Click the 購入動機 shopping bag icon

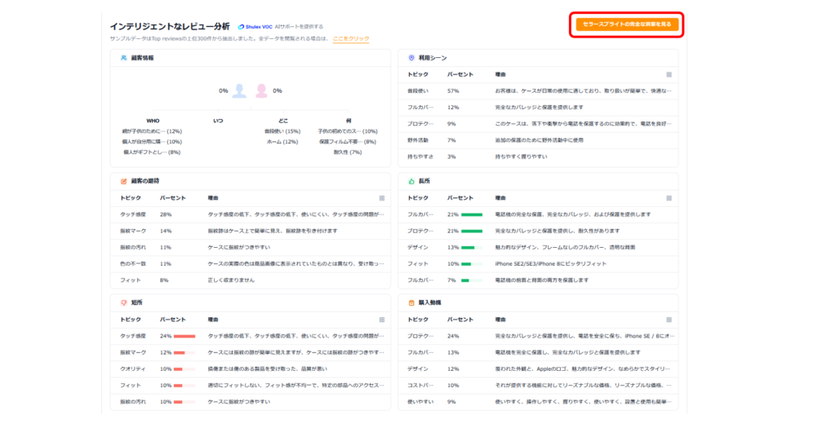(x=411, y=302)
